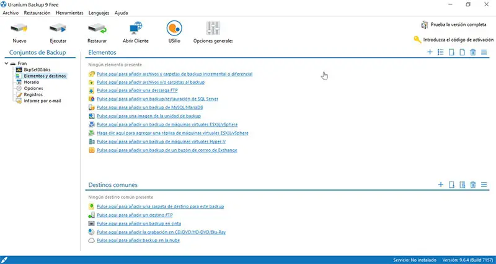496x264 pixels.
Task: Click the Hyper-V backup icon
Action: tap(92, 142)
